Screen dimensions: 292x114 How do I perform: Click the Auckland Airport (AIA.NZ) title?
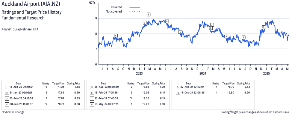click(x=31, y=4)
